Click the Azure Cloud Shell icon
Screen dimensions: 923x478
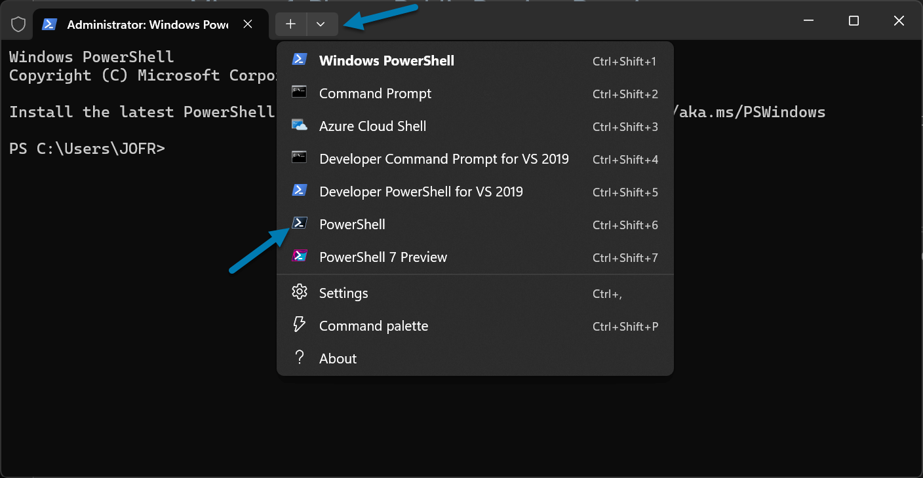click(x=300, y=125)
